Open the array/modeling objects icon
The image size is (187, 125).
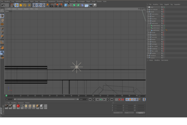coord(78,5)
